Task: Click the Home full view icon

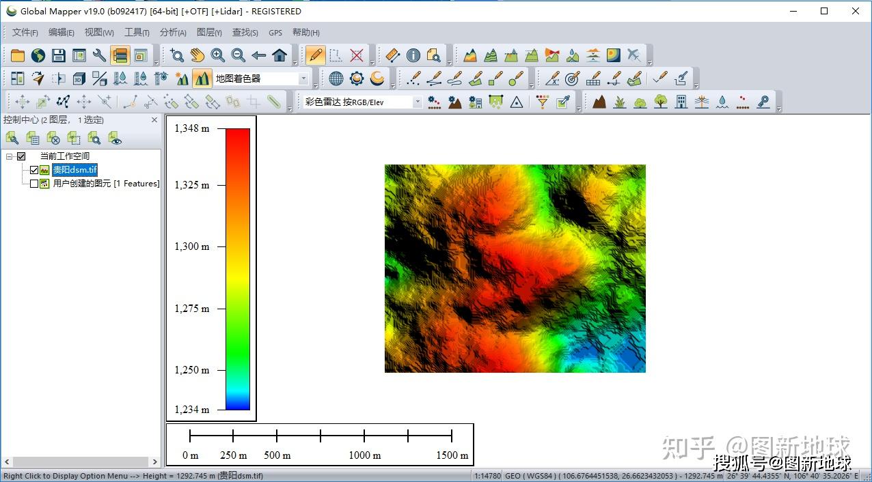Action: coord(280,55)
